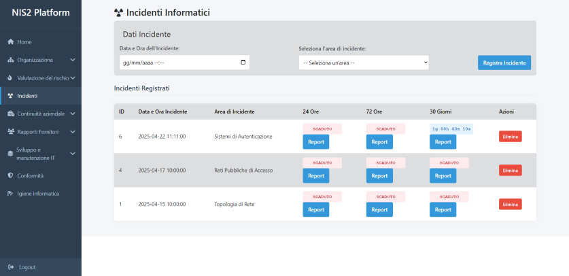Click the Home house icon in sidebar
The height and width of the screenshot is (276, 569).
[x=10, y=42]
